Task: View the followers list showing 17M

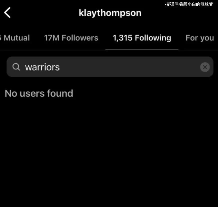Action: tap(71, 38)
